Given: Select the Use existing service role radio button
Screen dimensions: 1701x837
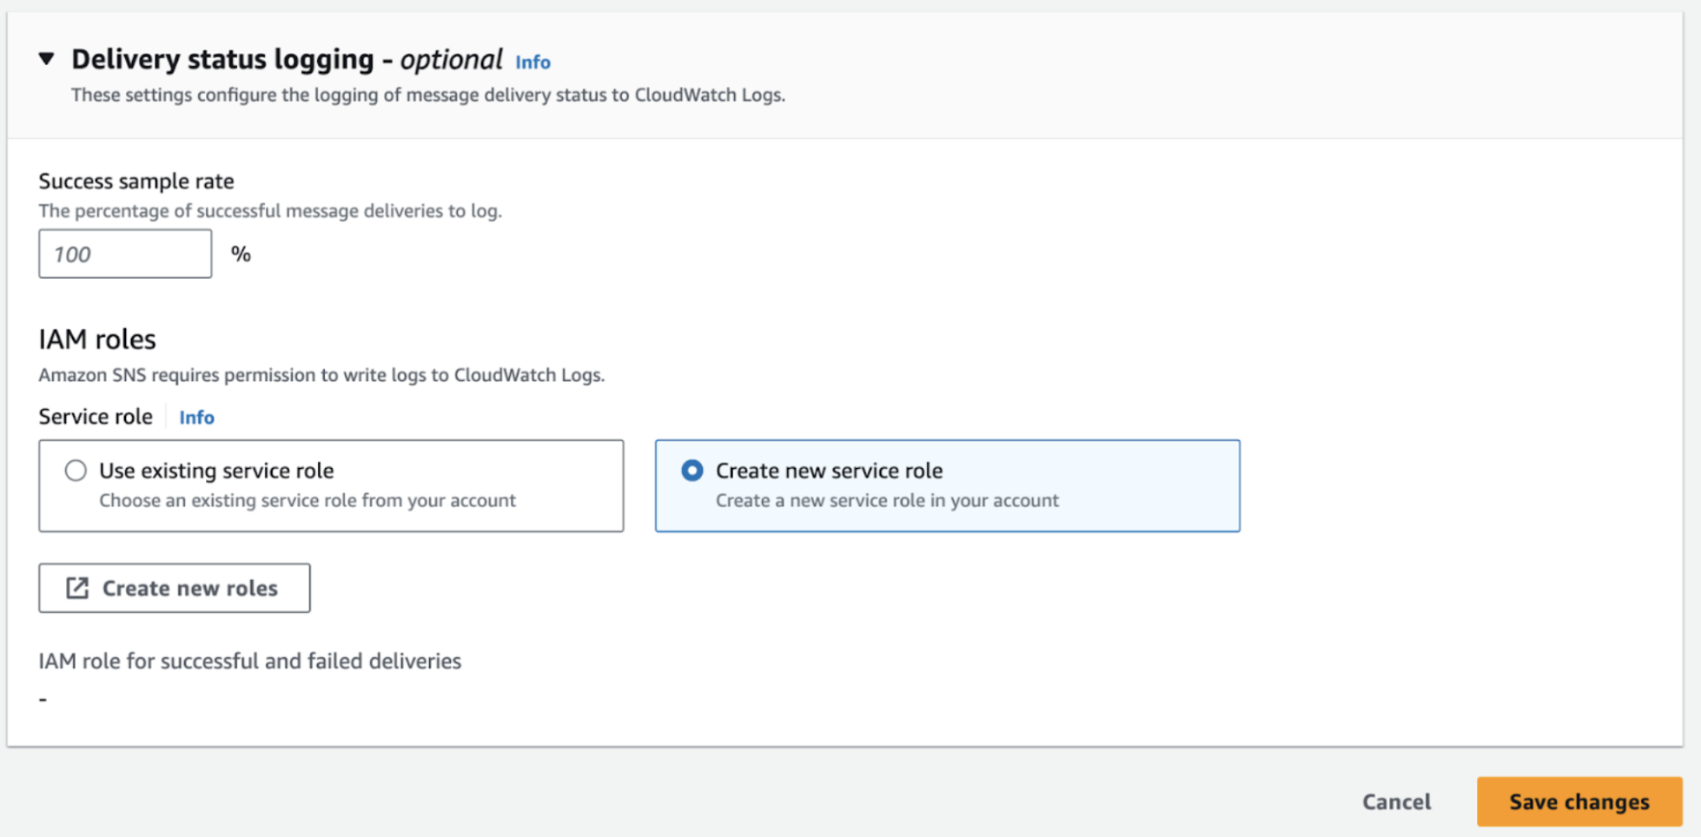Looking at the screenshot, I should coord(76,471).
